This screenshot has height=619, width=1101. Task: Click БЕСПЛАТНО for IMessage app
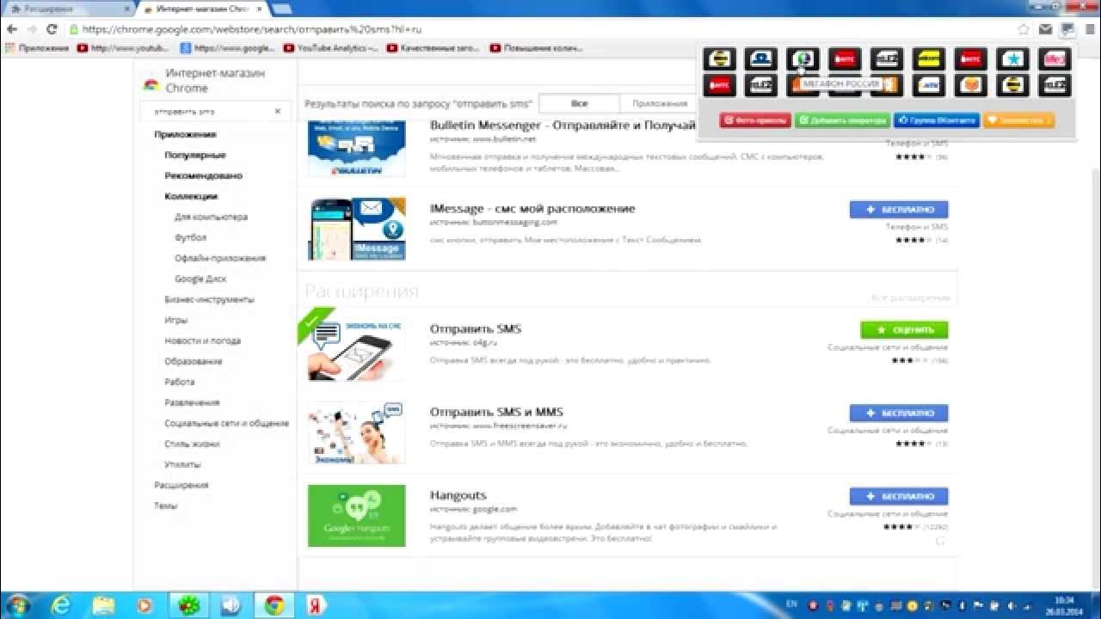(x=899, y=209)
